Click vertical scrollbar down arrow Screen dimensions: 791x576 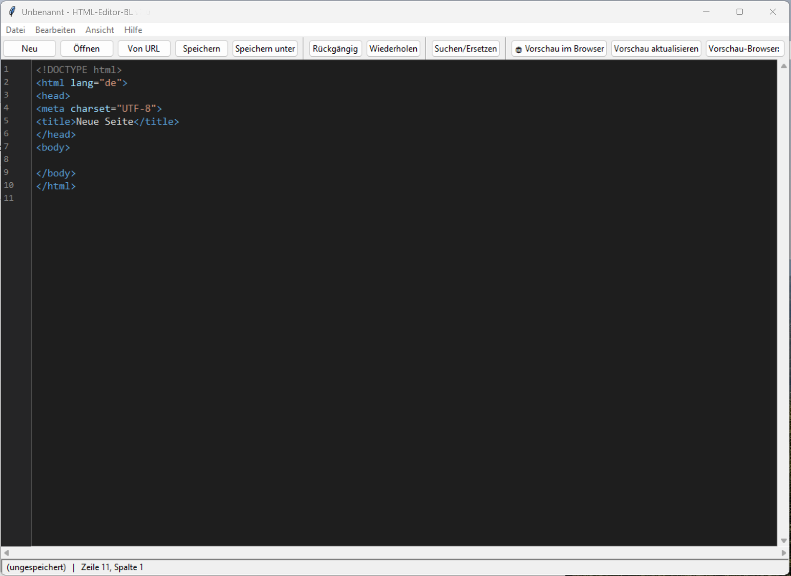coord(784,541)
